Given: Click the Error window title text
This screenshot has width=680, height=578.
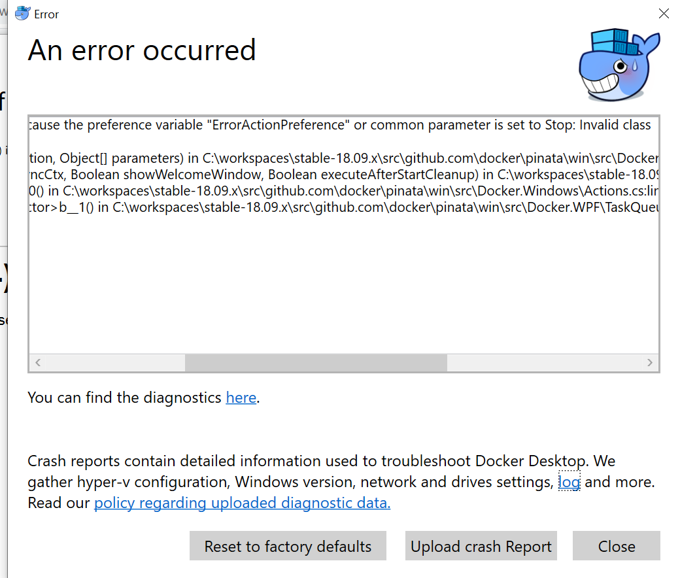Looking at the screenshot, I should click(x=46, y=13).
